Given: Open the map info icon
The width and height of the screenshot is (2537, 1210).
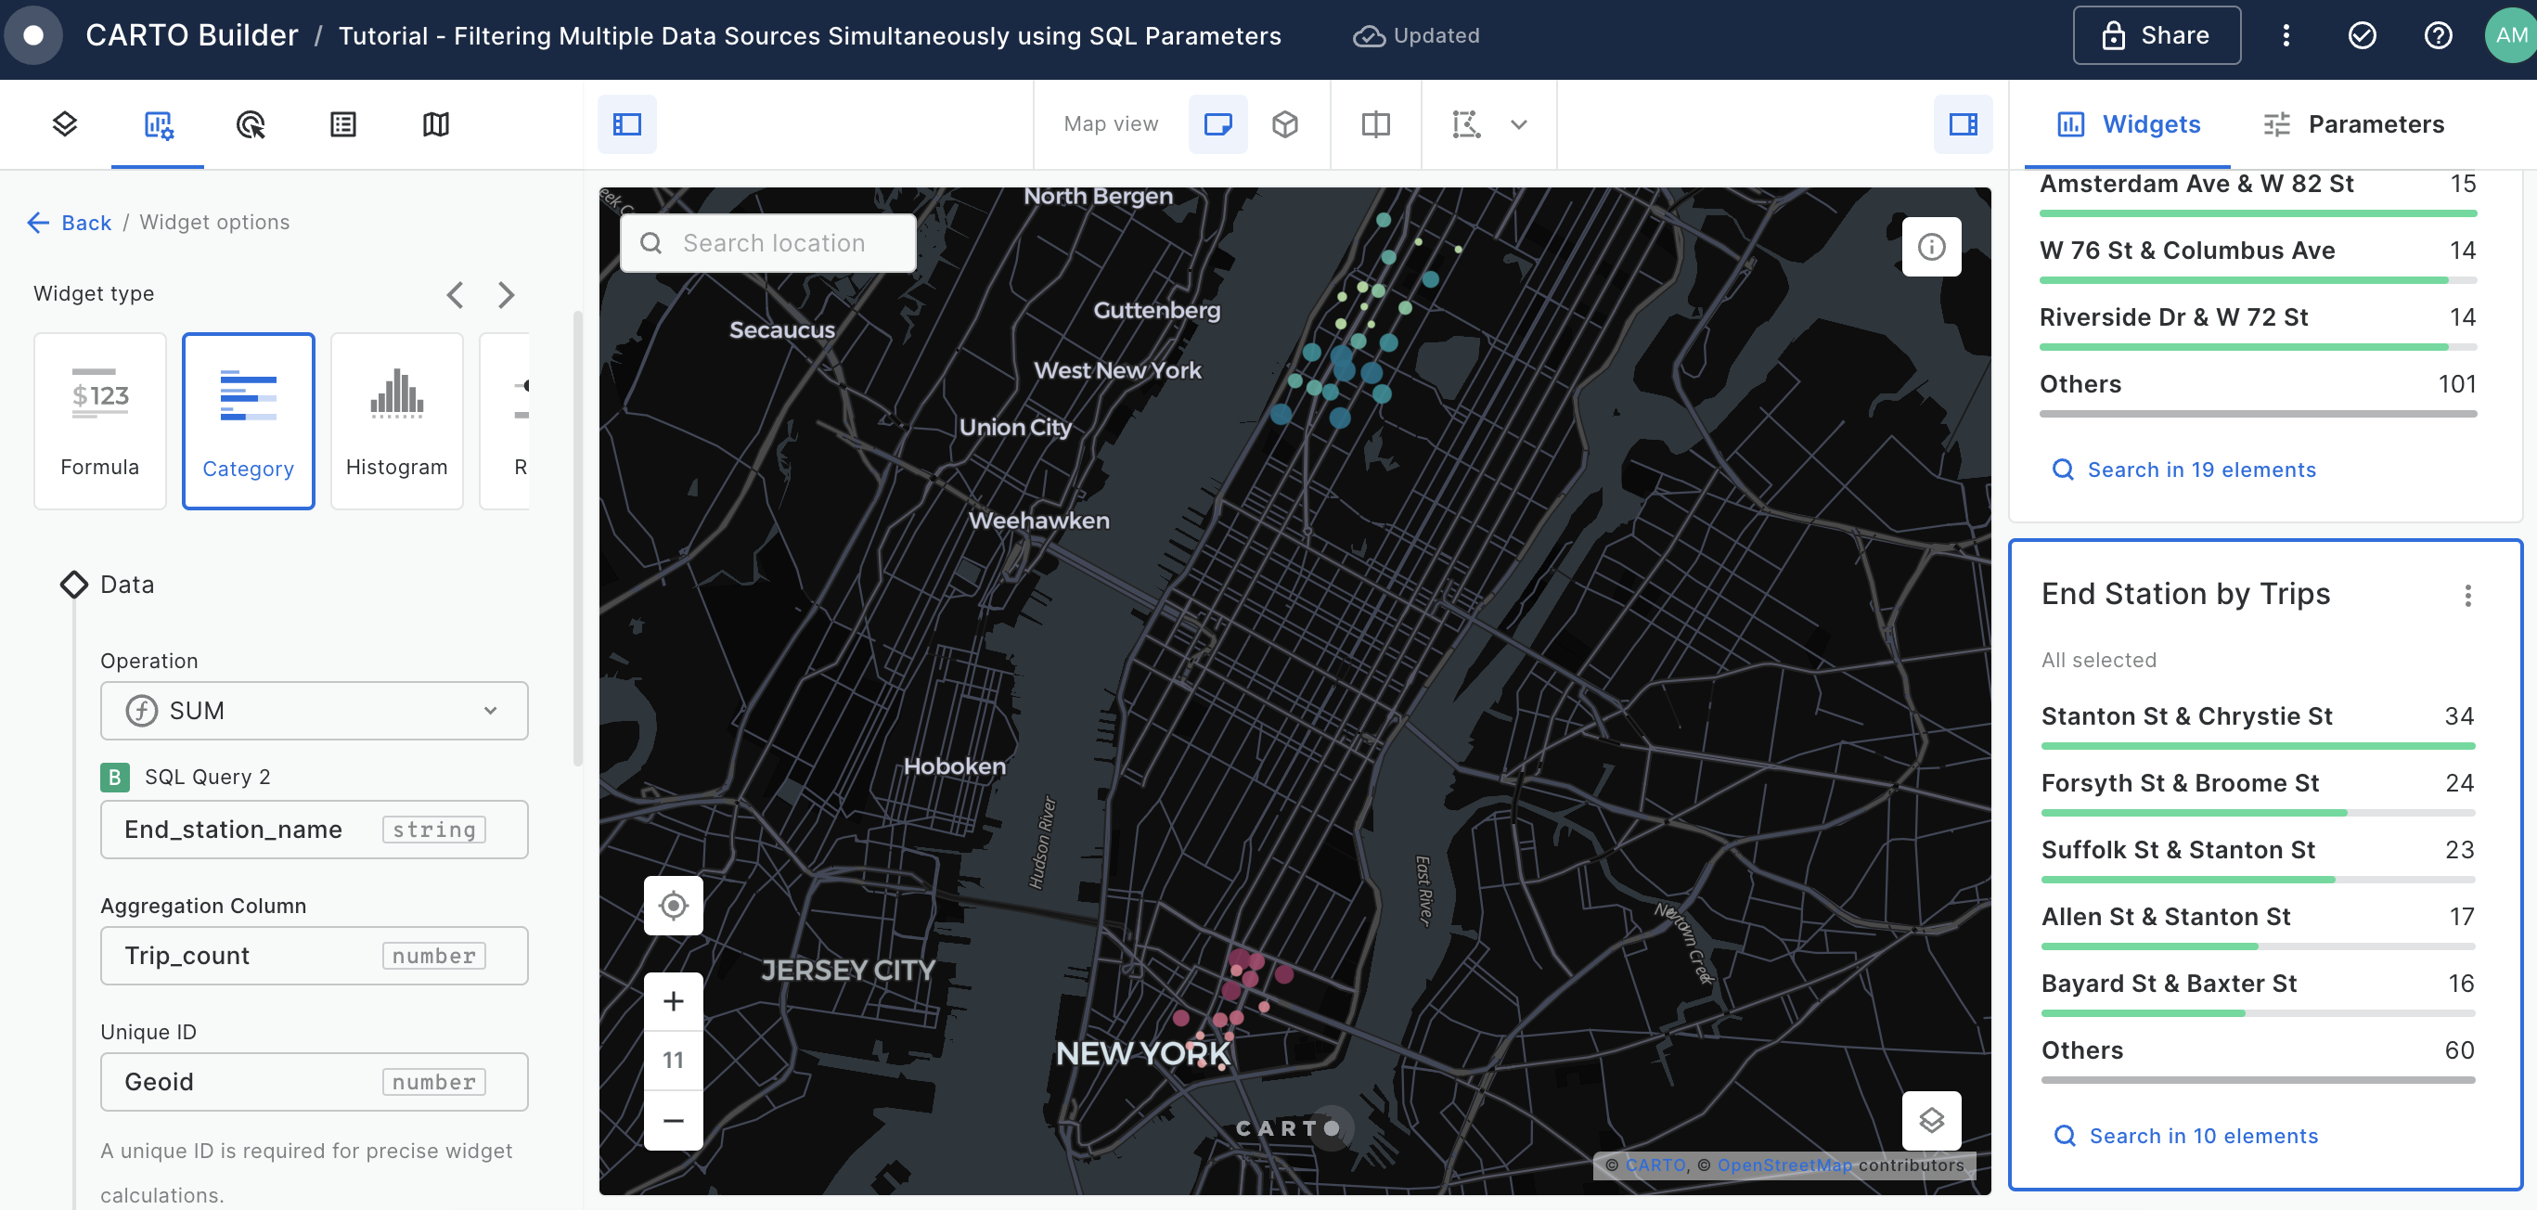Looking at the screenshot, I should 1931,246.
